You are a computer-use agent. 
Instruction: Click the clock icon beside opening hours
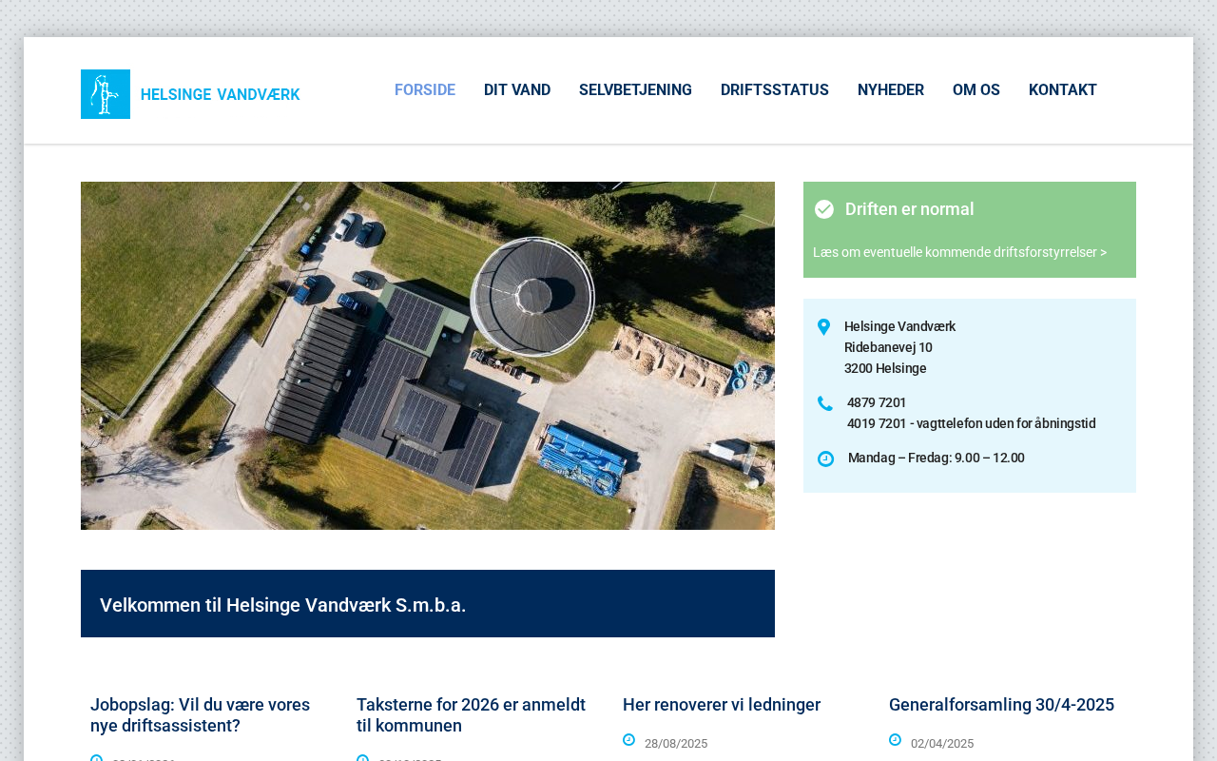[825, 459]
